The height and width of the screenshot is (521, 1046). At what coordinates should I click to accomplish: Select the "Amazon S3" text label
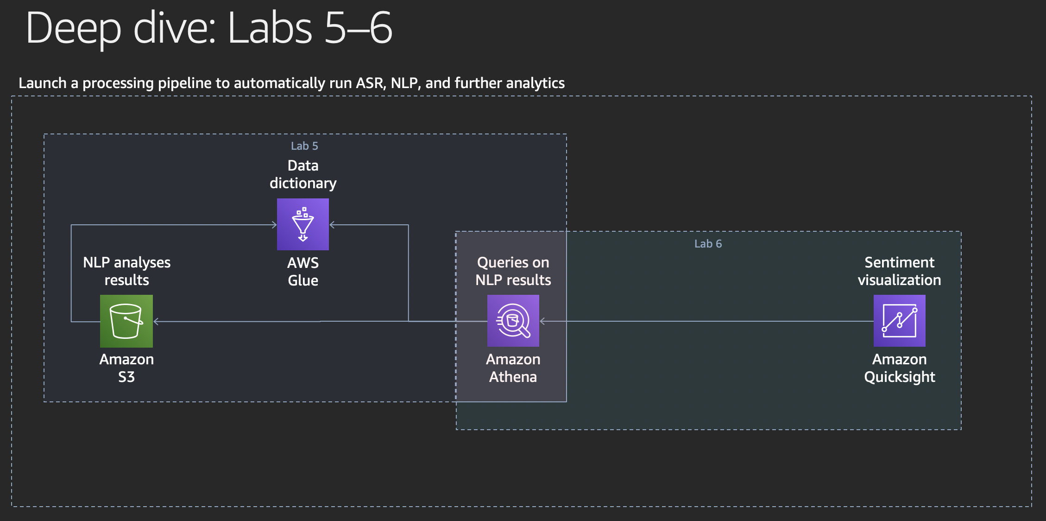point(126,368)
